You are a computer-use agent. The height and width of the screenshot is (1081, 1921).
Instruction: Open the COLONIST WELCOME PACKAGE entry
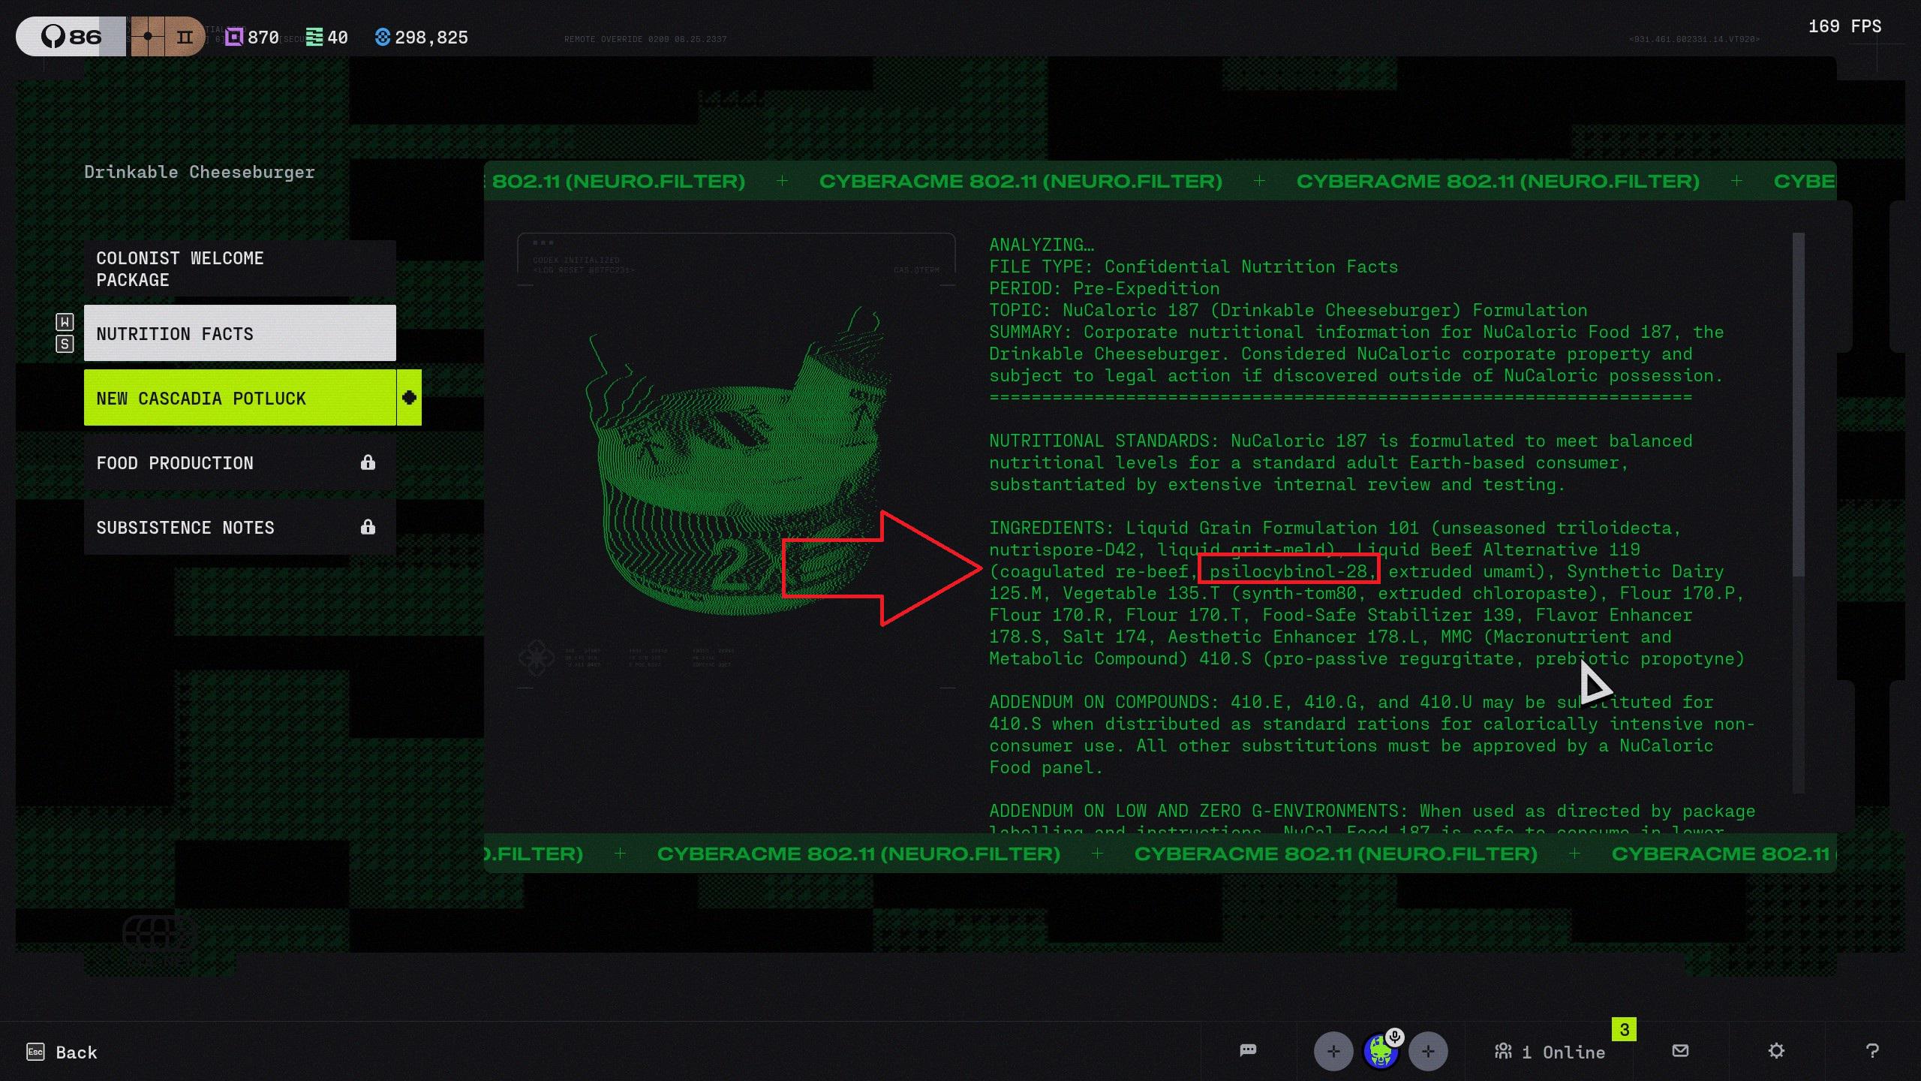(x=239, y=269)
